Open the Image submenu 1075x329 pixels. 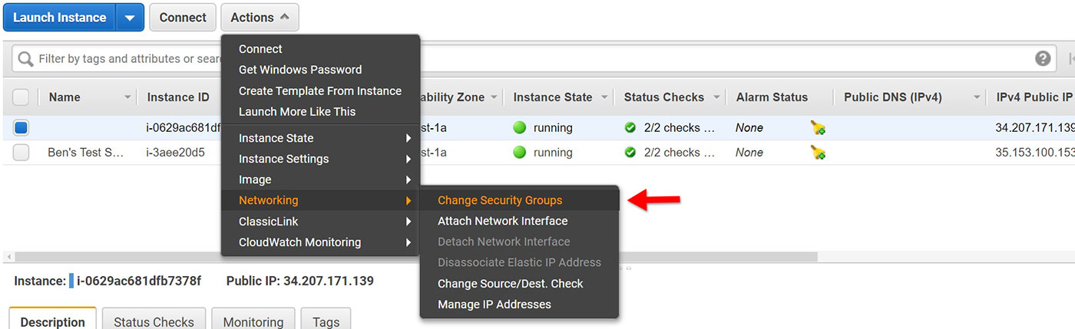point(320,179)
